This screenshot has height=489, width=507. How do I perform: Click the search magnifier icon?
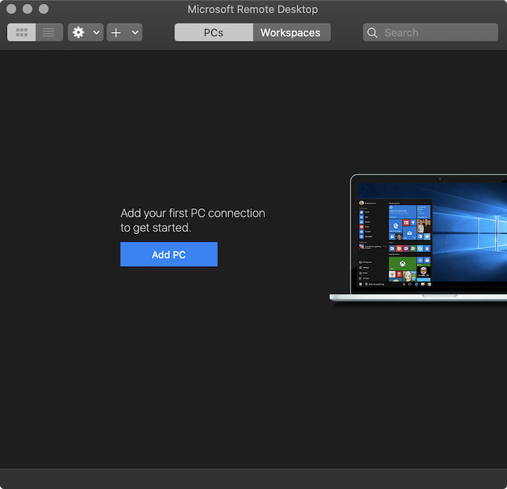click(x=372, y=33)
